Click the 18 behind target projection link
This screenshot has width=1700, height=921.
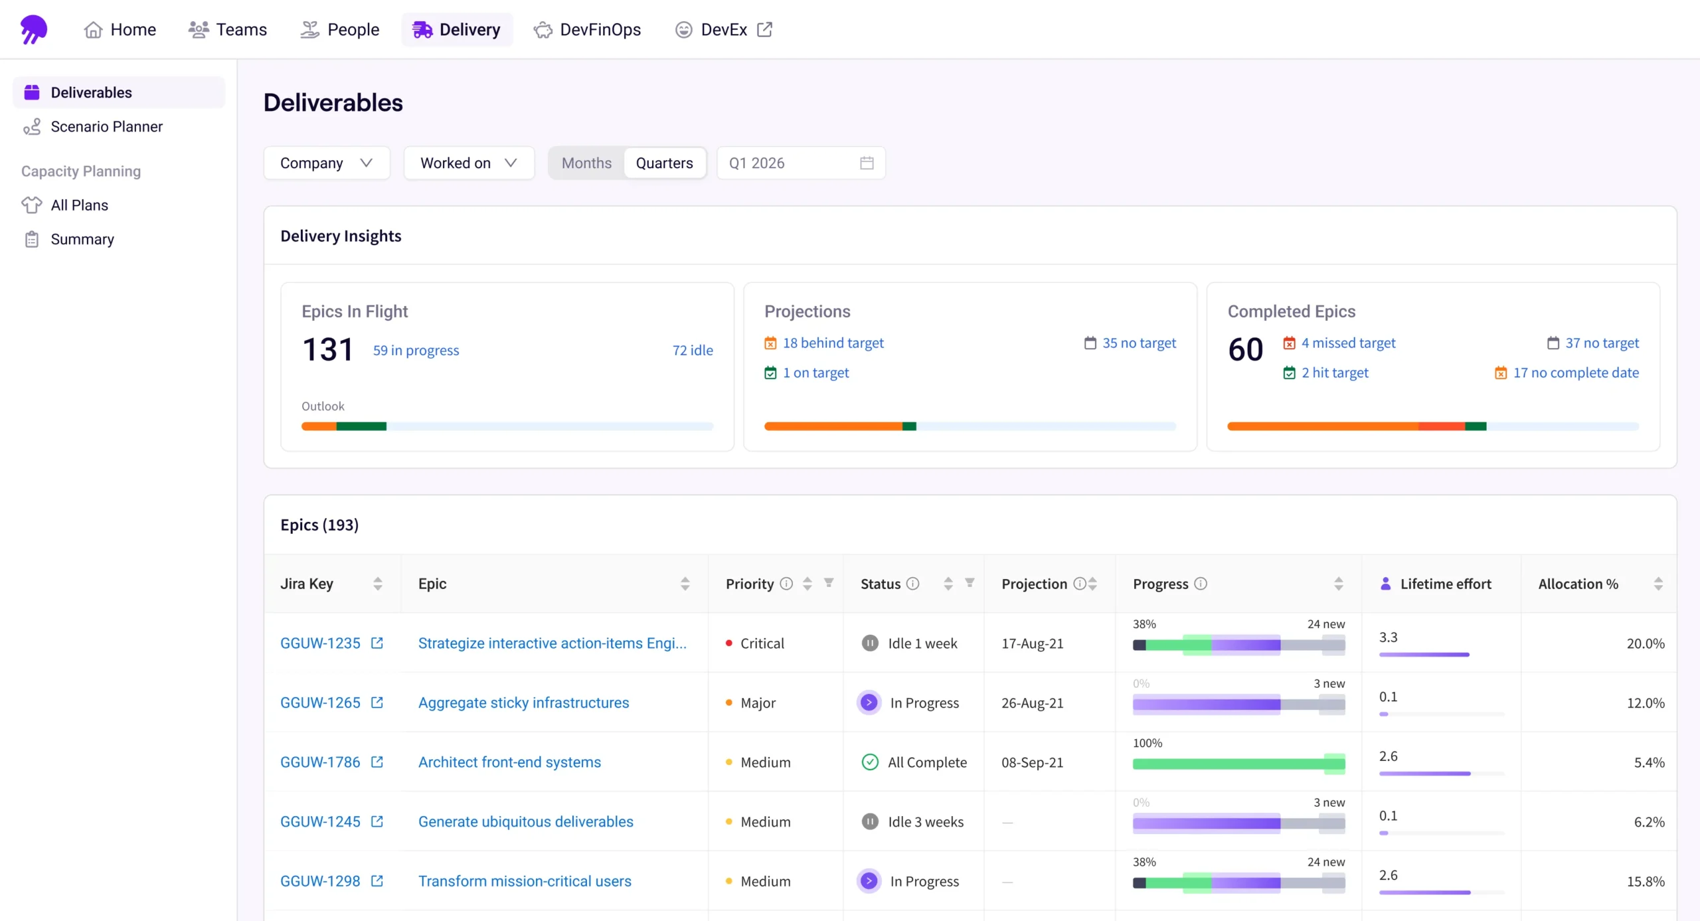click(833, 343)
